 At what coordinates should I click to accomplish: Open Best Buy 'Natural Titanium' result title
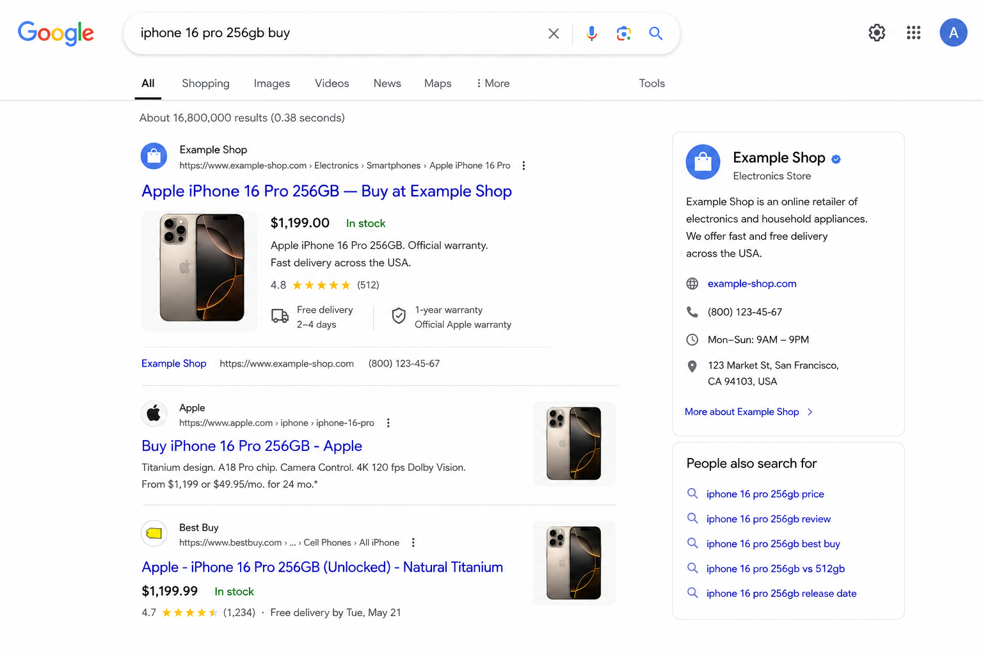point(322,567)
